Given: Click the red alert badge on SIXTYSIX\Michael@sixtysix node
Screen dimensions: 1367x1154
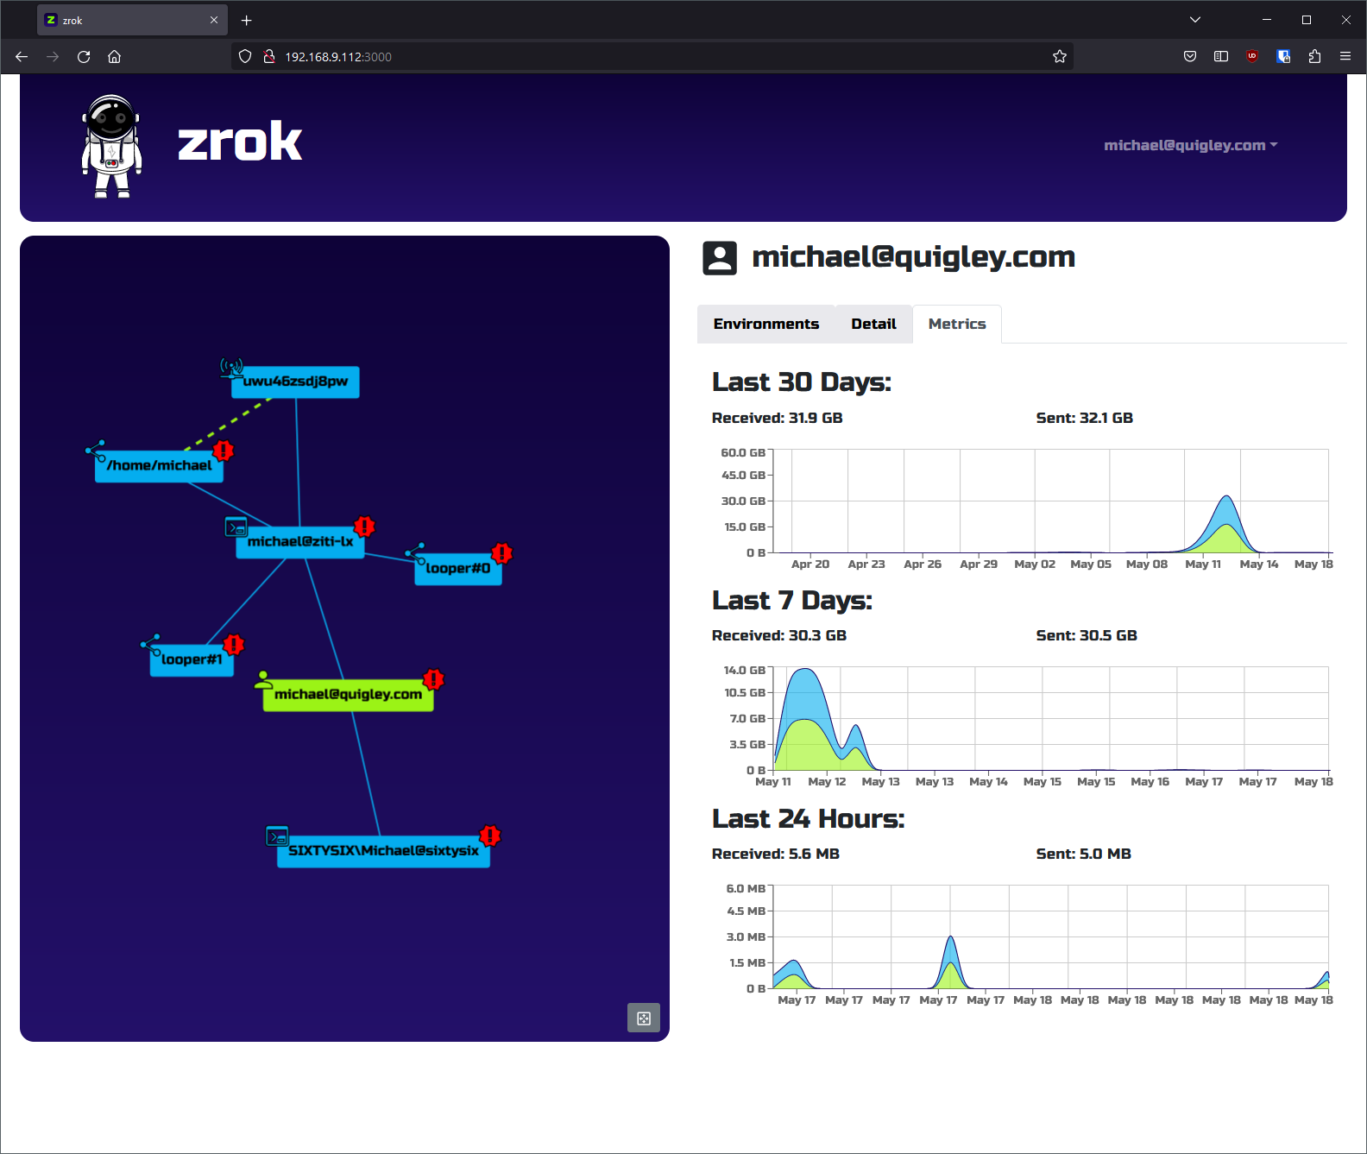Looking at the screenshot, I should click(490, 836).
